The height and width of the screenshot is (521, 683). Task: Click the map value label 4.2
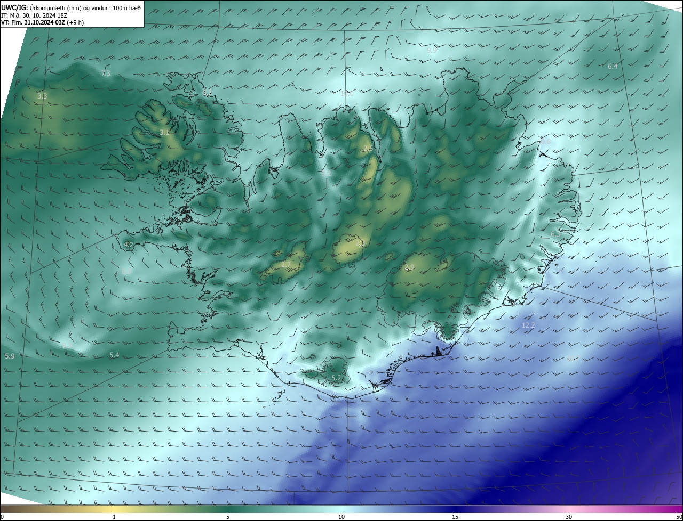click(128, 245)
